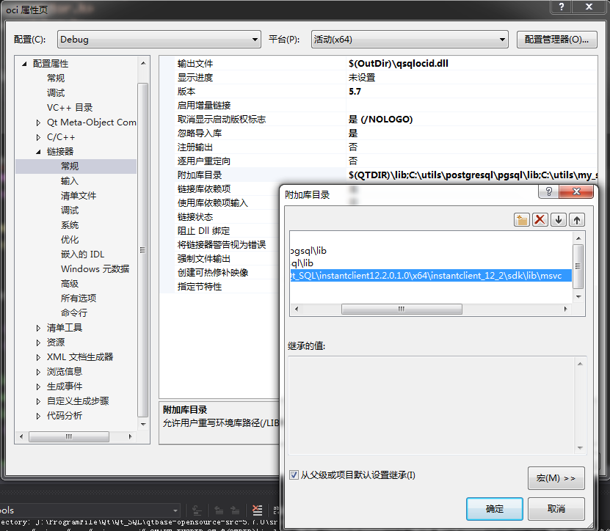Collapse the 链接器 tree section
Viewport: 610px width, 531px height.
coord(39,151)
